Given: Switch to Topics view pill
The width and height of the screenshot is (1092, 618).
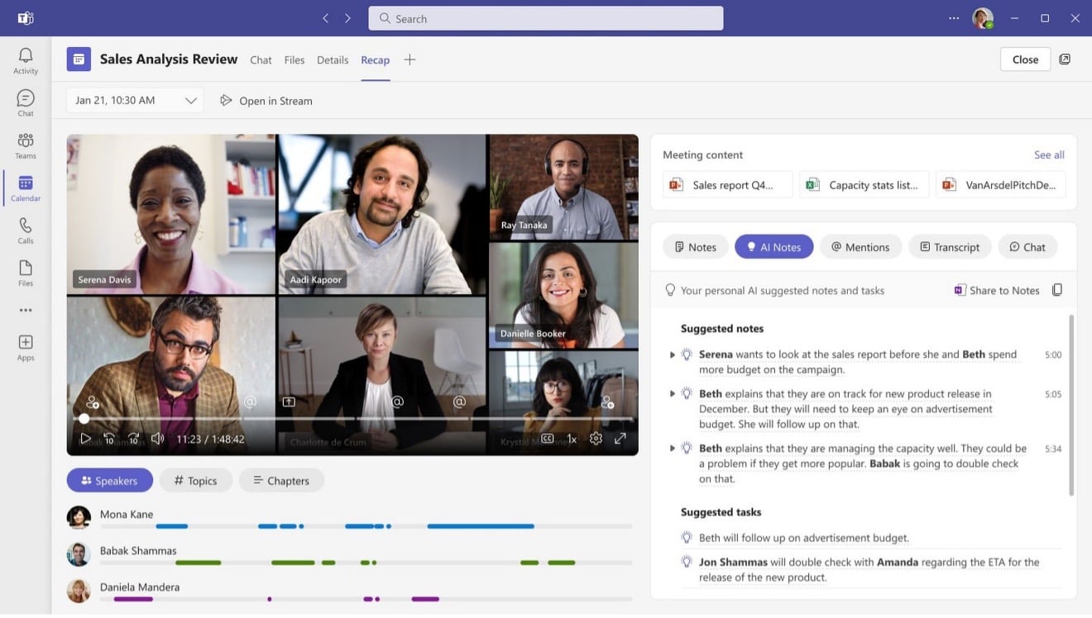Looking at the screenshot, I should click(x=196, y=480).
